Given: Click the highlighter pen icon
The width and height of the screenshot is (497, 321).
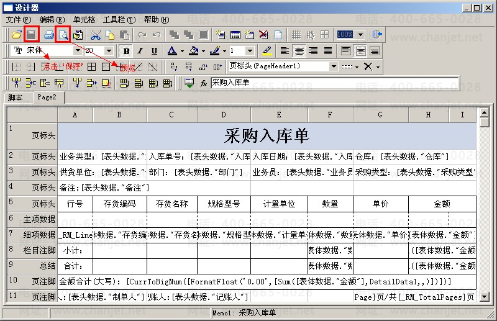Looking at the screenshot, I should click(x=267, y=51).
